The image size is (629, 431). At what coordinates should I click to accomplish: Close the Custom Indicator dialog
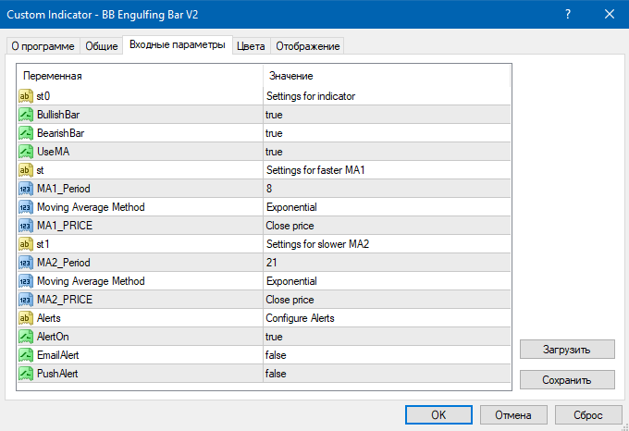610,15
